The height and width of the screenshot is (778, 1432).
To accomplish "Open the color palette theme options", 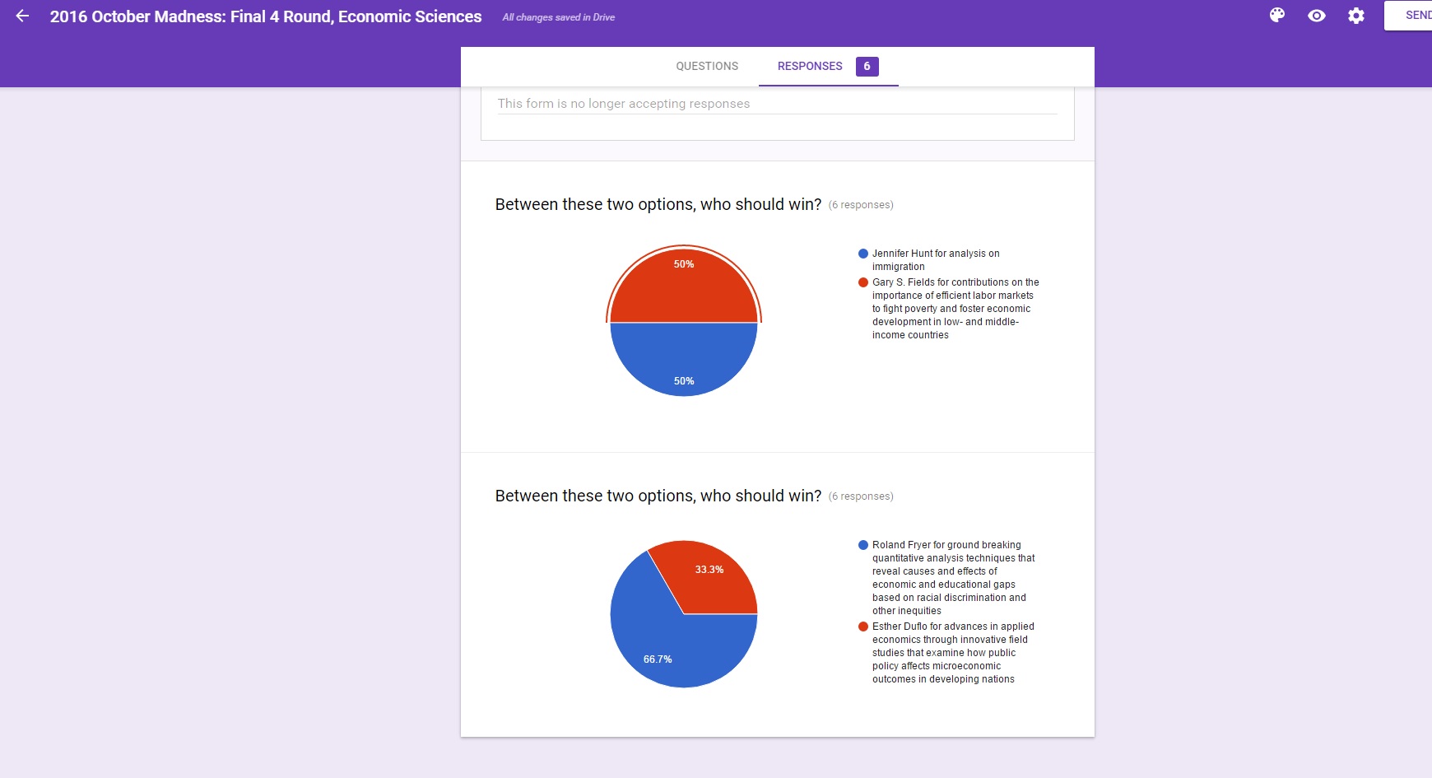I will coord(1276,16).
